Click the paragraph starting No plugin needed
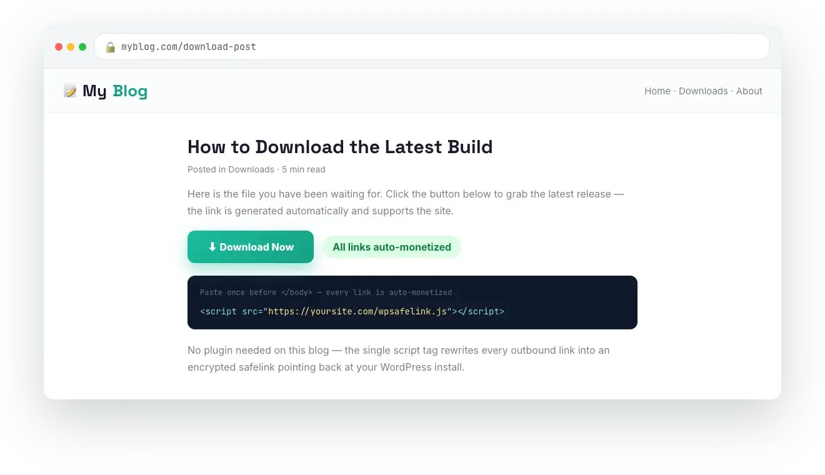 pos(399,359)
